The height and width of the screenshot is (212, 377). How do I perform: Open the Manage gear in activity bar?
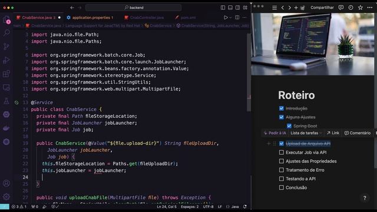click(6, 197)
